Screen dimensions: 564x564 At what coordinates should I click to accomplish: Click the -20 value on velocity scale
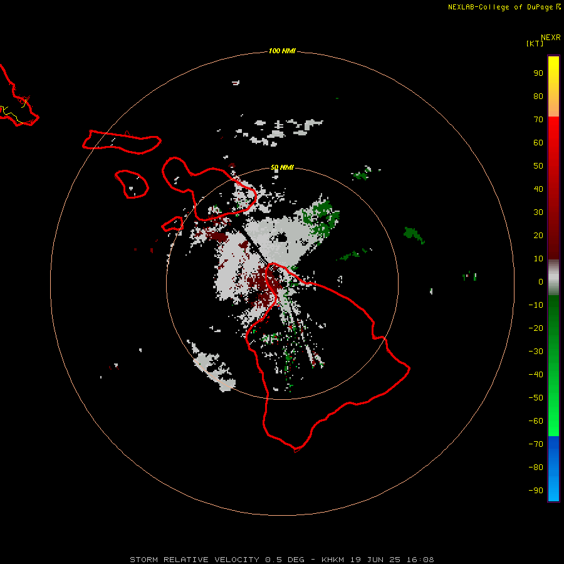536,328
